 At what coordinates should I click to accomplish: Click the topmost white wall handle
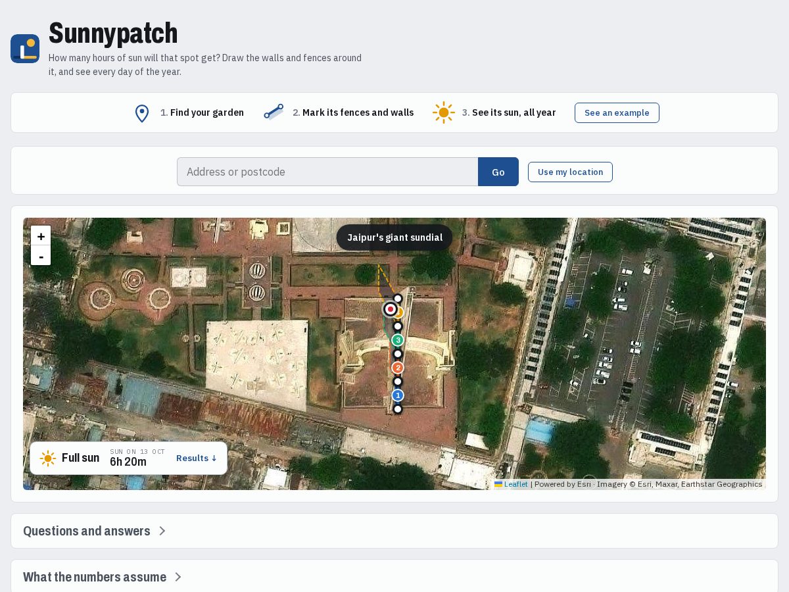tap(398, 299)
